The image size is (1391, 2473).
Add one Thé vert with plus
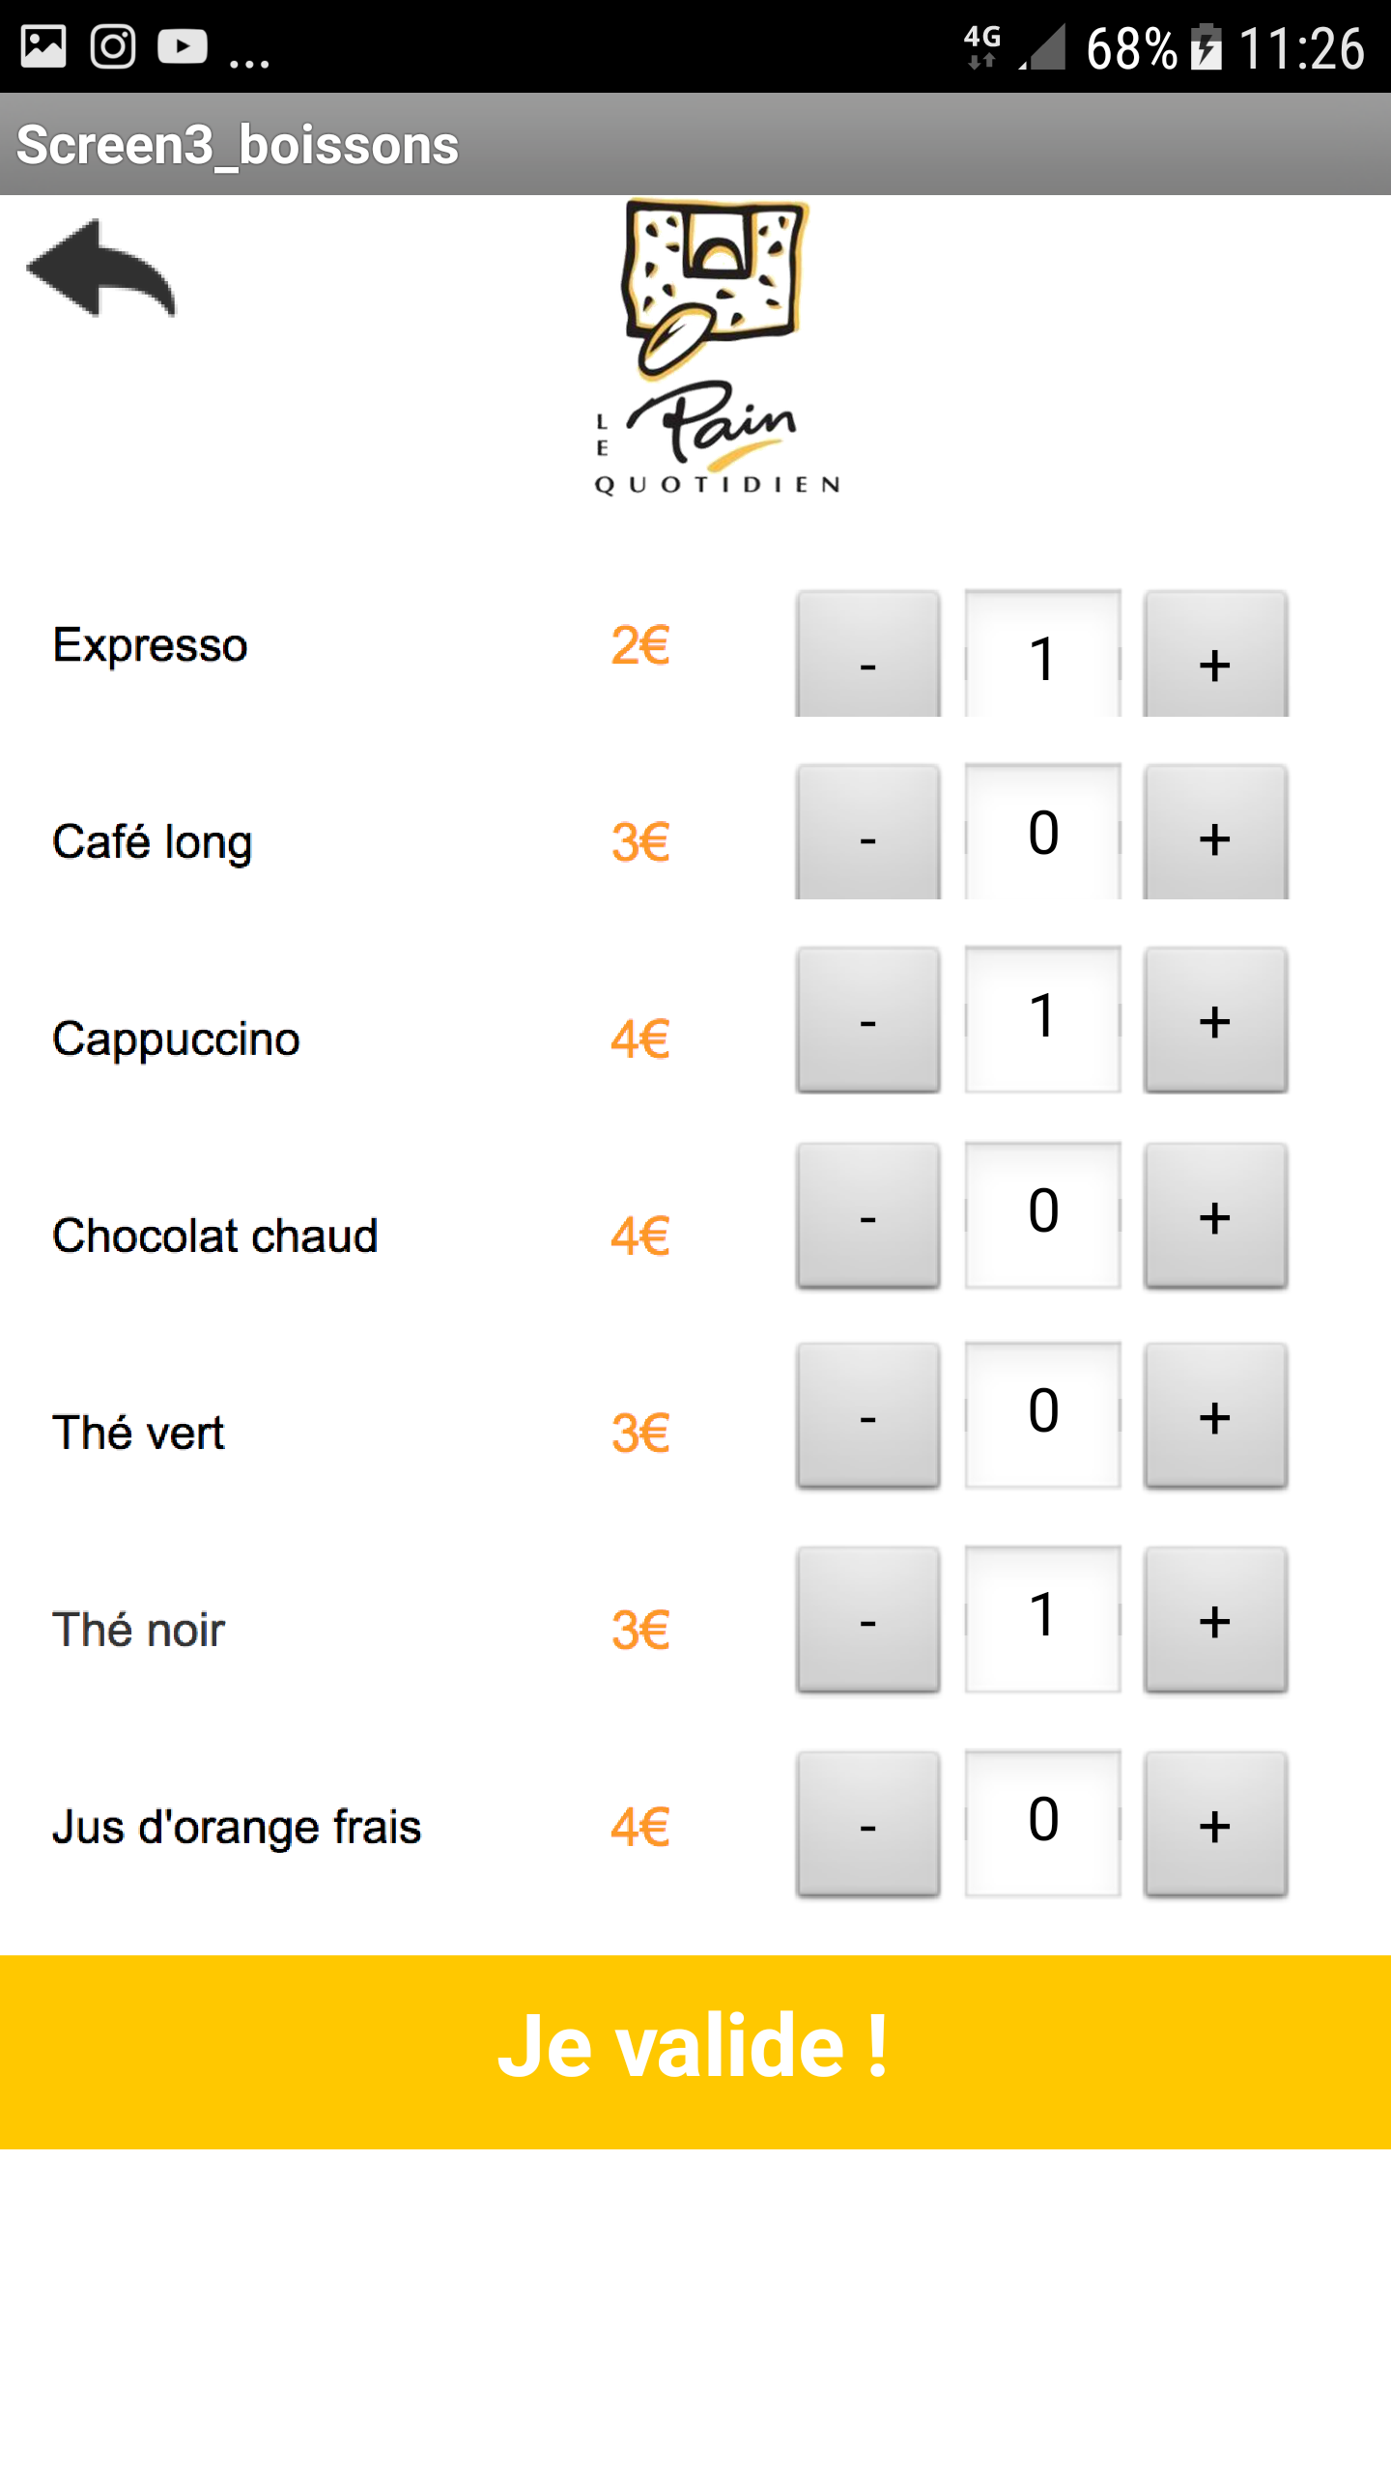point(1215,1416)
